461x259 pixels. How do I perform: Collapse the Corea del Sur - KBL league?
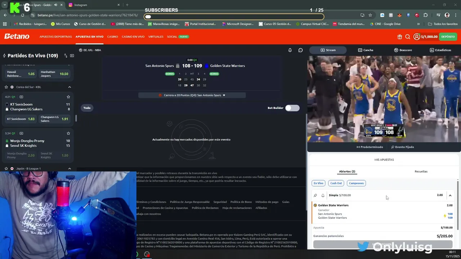pos(70,87)
